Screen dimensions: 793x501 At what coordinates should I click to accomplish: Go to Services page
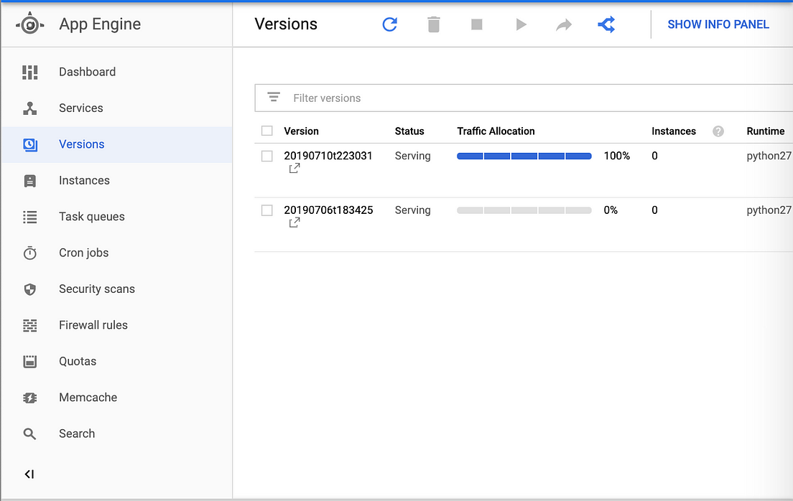click(117, 108)
